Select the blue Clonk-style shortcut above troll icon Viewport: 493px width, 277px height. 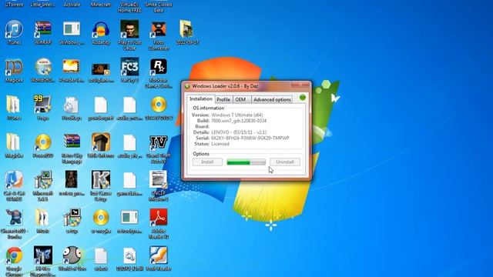tap(14, 180)
